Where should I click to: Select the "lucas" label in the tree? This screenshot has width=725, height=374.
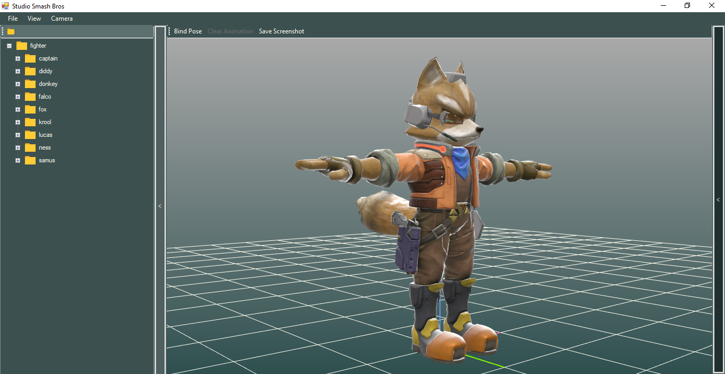click(x=46, y=135)
